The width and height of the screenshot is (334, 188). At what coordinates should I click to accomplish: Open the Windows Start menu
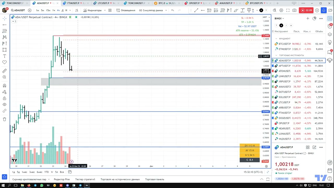[3, 185]
